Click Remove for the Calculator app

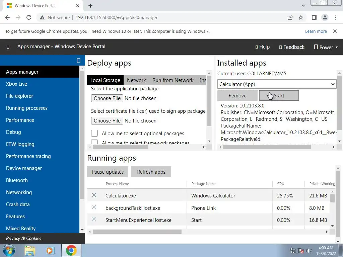click(237, 95)
